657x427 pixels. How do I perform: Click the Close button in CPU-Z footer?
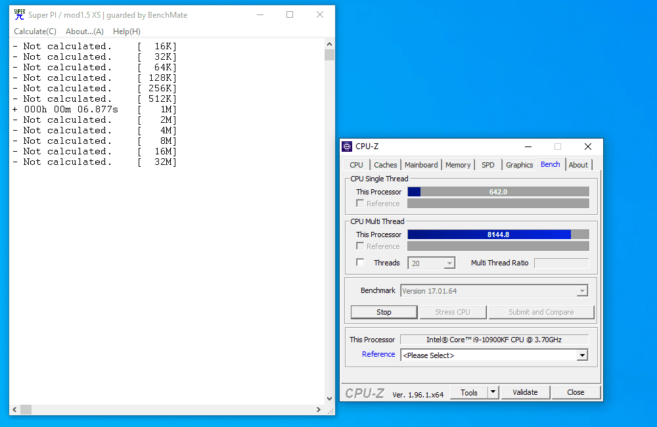576,392
